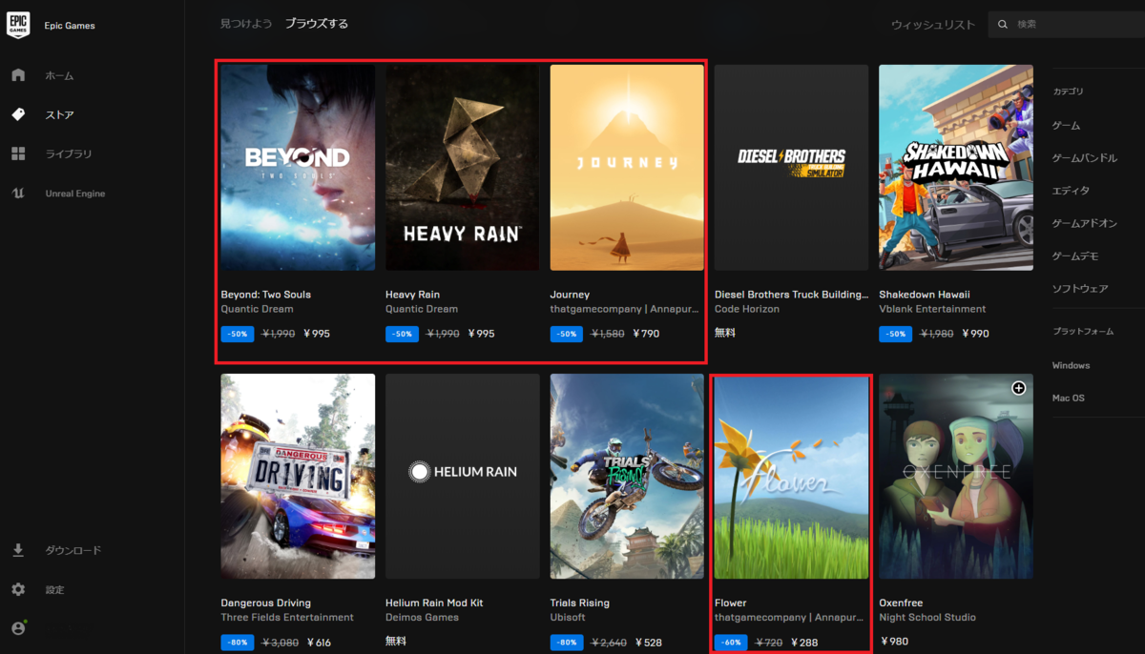The width and height of the screenshot is (1145, 654).
Task: Click the 無料 label under Diesel Brothers
Action: pos(724,333)
